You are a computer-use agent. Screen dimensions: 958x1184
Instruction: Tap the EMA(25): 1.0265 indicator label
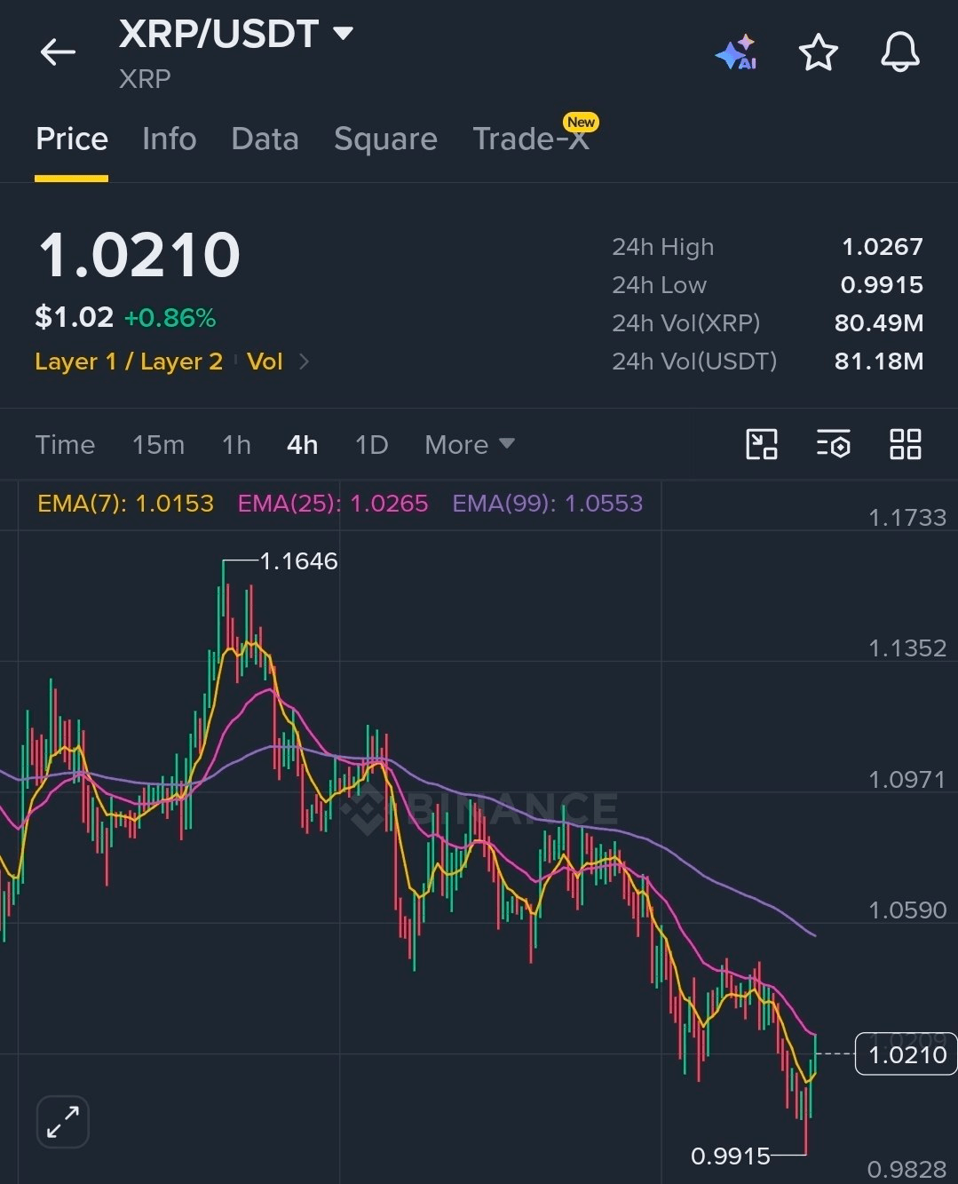(333, 504)
